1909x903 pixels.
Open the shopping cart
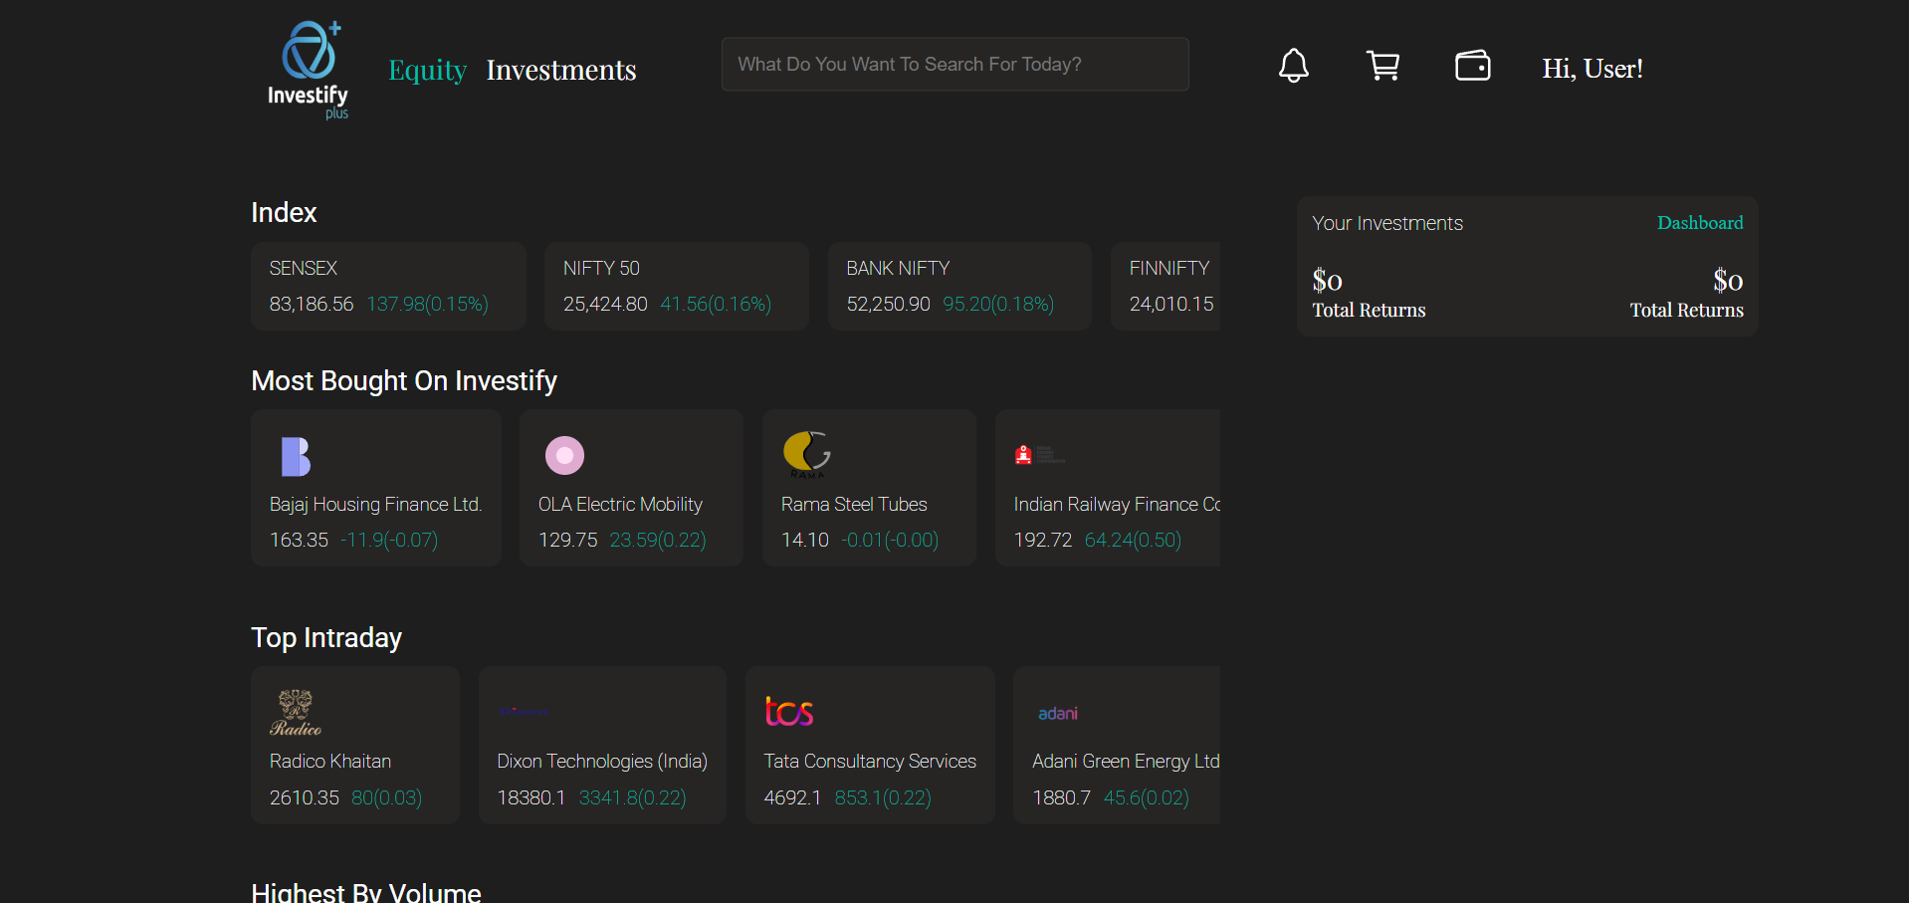1382,66
